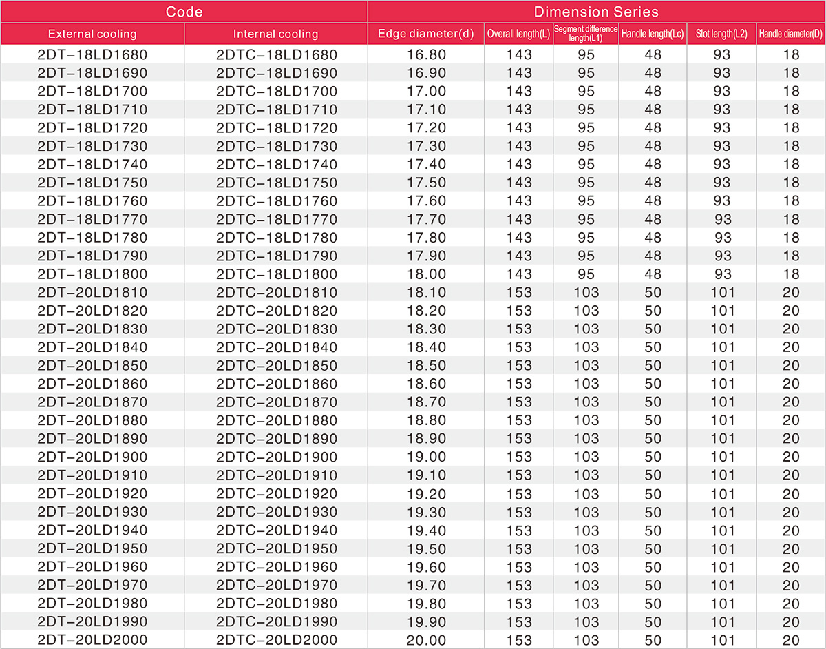Viewport: 826px width, 649px height.
Task: Select code 2DT-18LD1760
Action: 92,200
